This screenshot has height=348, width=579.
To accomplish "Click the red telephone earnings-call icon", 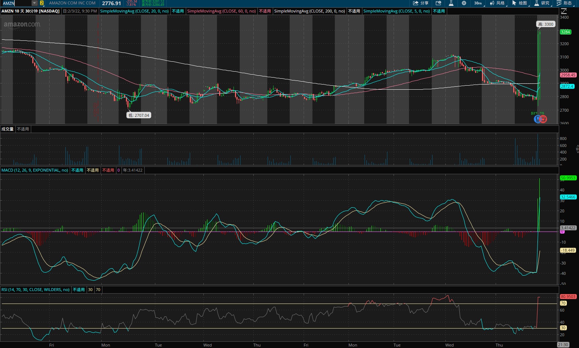I will click(x=544, y=119).
